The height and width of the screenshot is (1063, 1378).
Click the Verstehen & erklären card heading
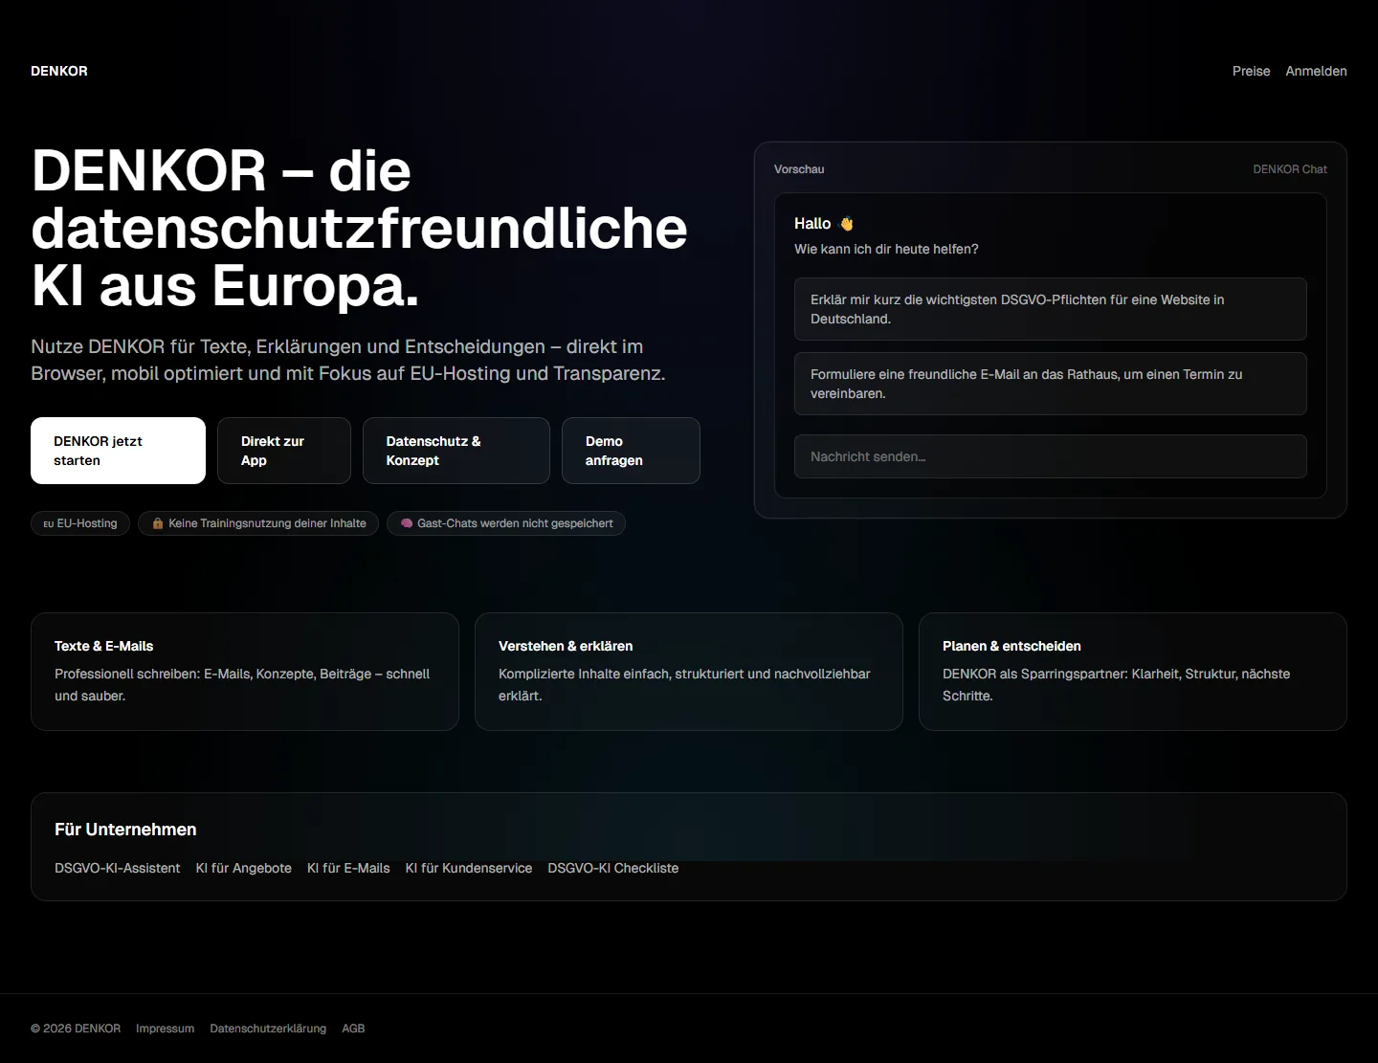pos(566,646)
